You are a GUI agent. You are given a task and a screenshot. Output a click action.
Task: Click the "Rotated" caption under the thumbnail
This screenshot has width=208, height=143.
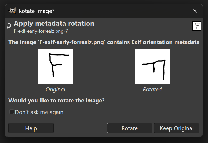click(152, 89)
